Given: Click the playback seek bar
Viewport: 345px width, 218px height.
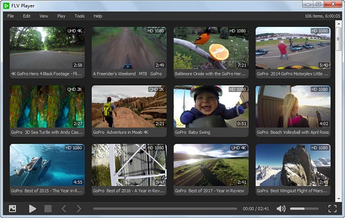Looking at the screenshot, I should point(164,208).
